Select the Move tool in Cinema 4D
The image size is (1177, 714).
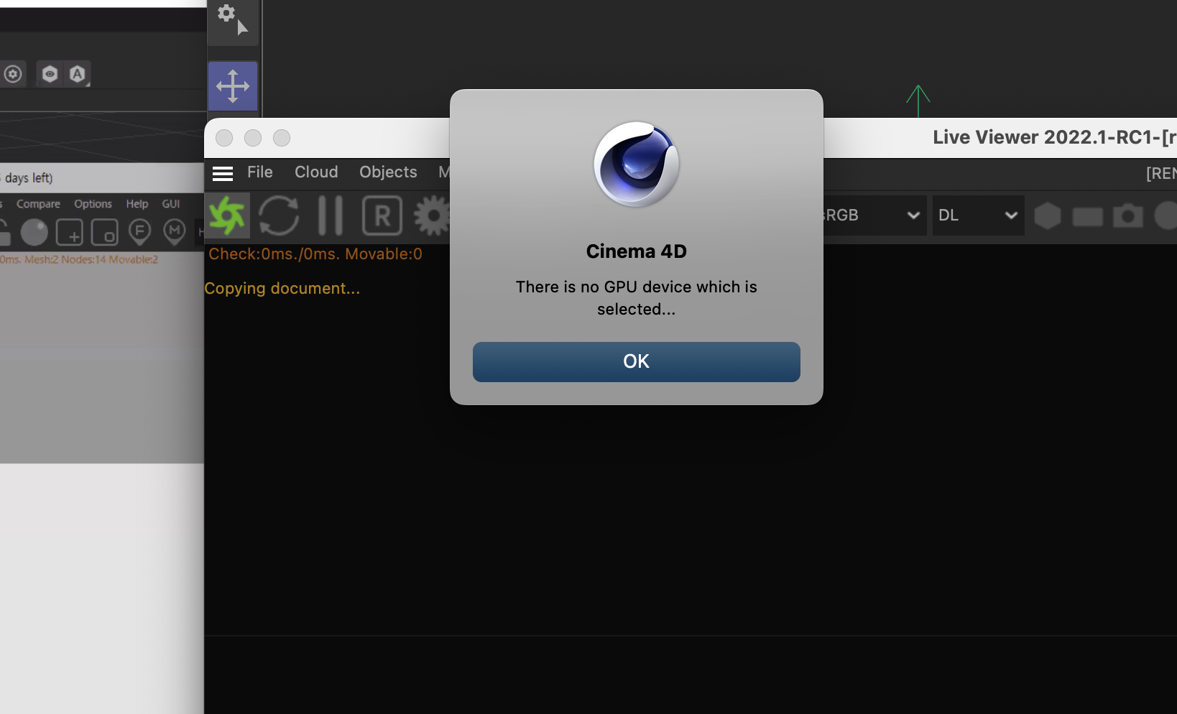[x=233, y=86]
